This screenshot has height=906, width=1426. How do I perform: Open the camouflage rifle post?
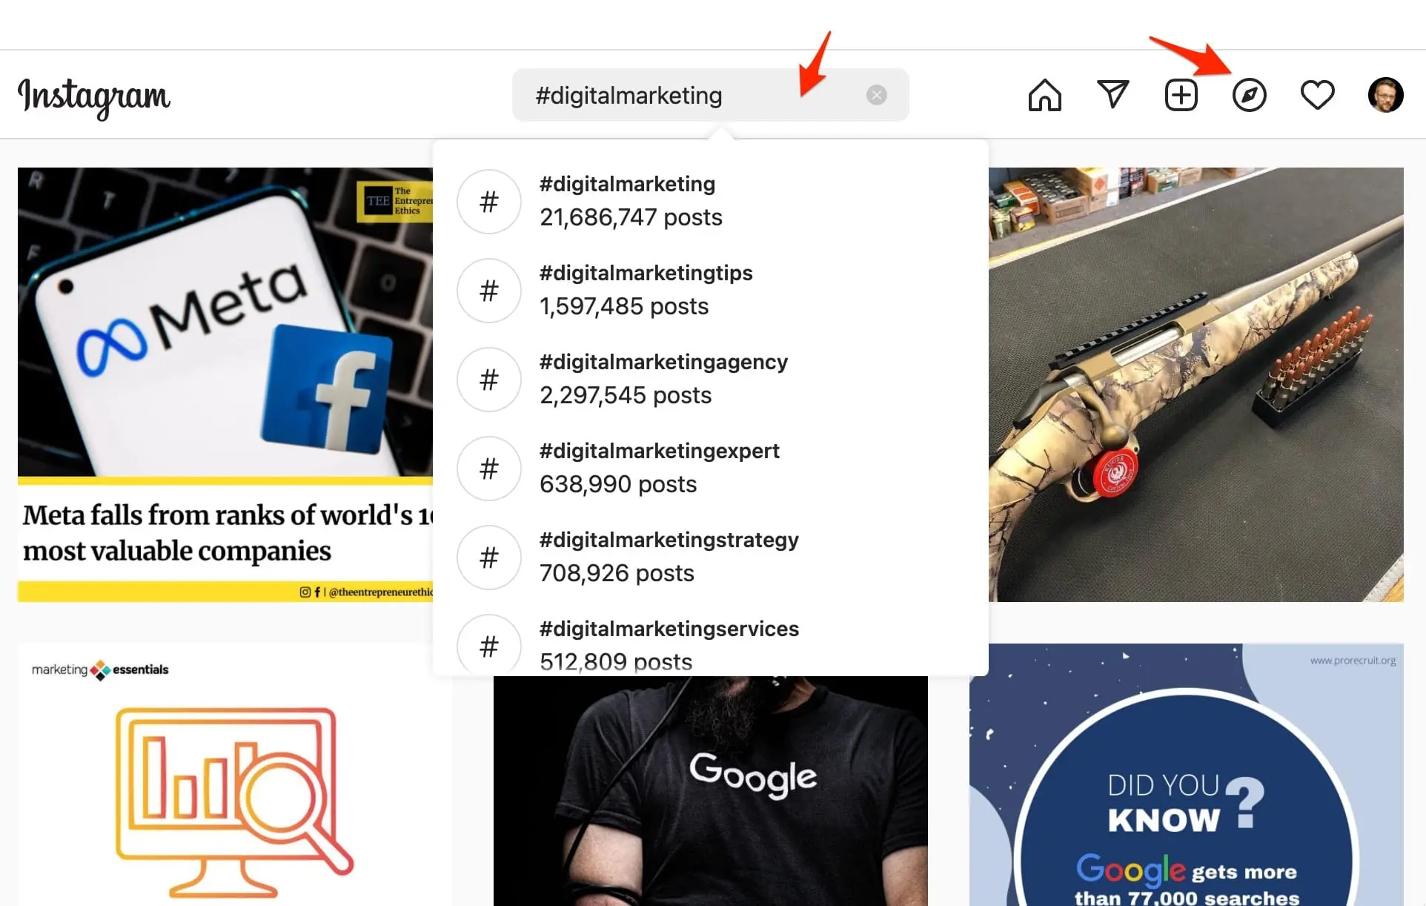[x=1195, y=384]
